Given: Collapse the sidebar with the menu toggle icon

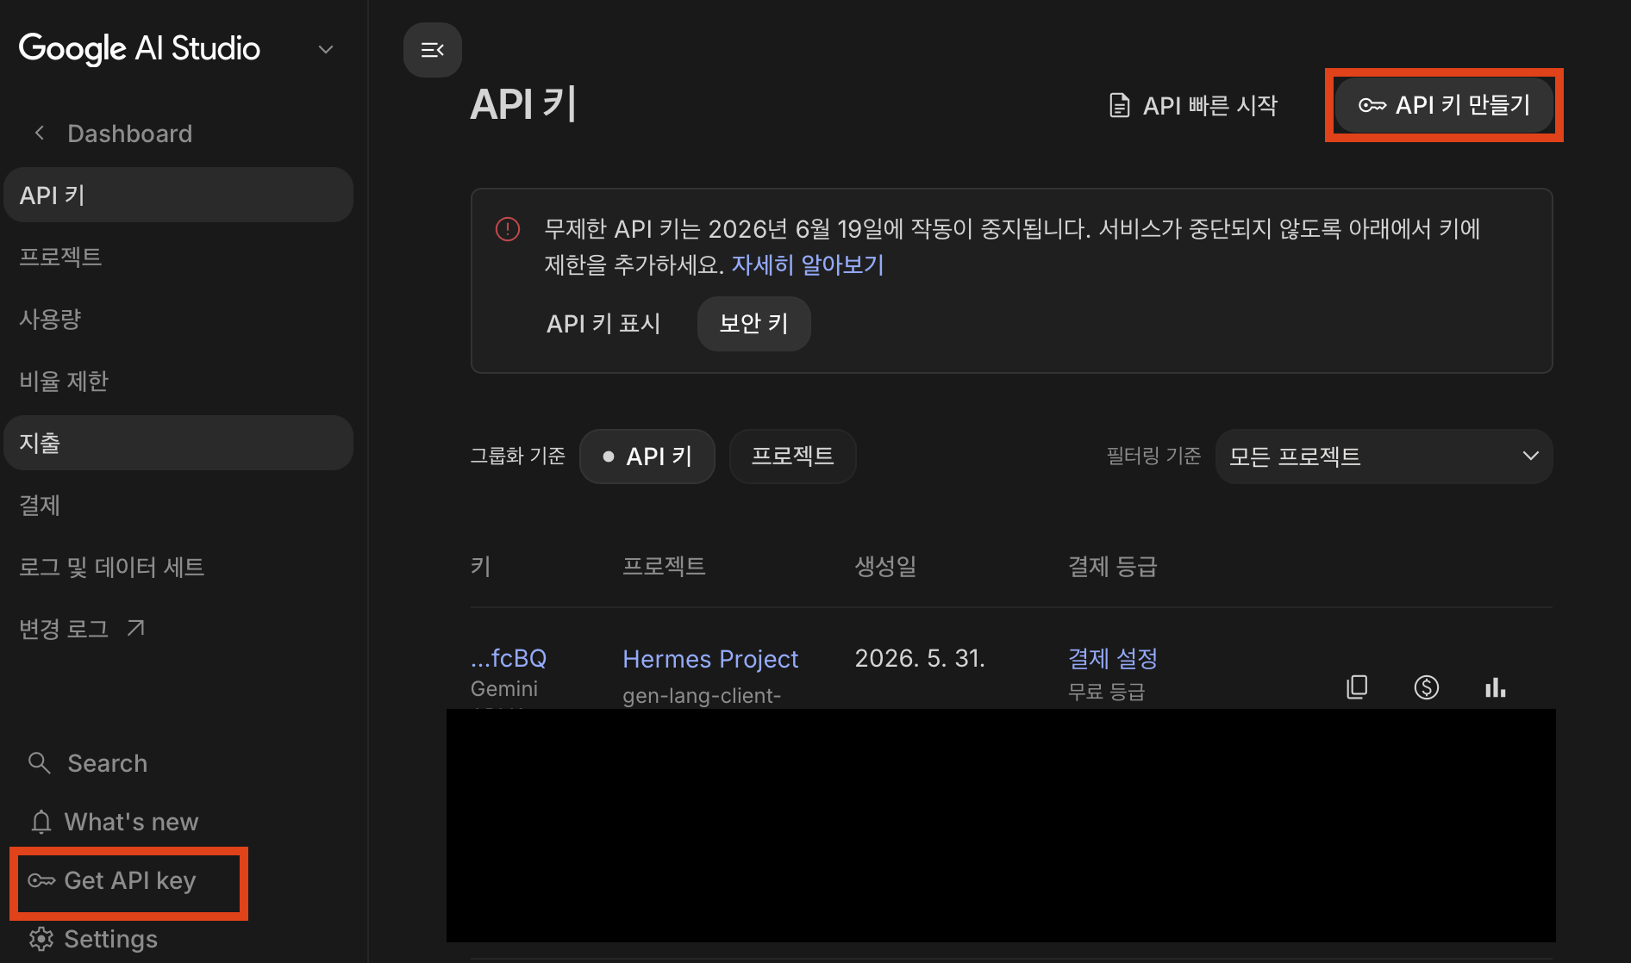Looking at the screenshot, I should (x=432, y=50).
